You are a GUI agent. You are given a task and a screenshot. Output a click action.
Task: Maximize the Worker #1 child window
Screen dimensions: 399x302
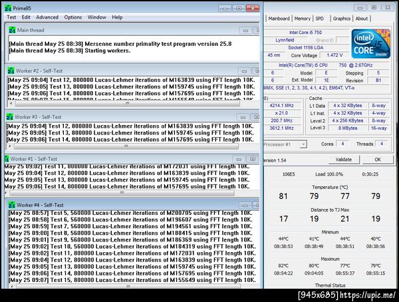pos(253,159)
